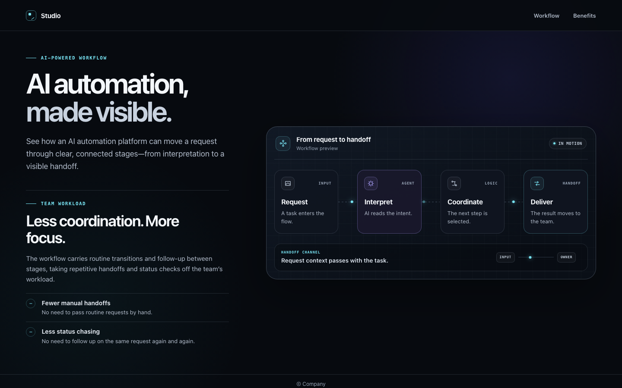Screen dimensions: 622x388
Task: Click the OWNER tag in handoff channel
Action: coord(566,257)
